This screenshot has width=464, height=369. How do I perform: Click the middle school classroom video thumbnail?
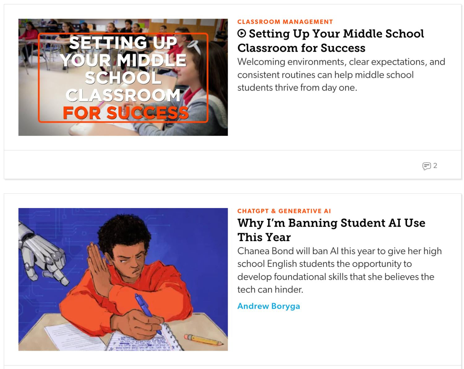(123, 77)
